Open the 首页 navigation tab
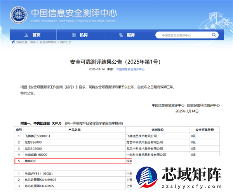 pyautogui.click(x=37, y=35)
